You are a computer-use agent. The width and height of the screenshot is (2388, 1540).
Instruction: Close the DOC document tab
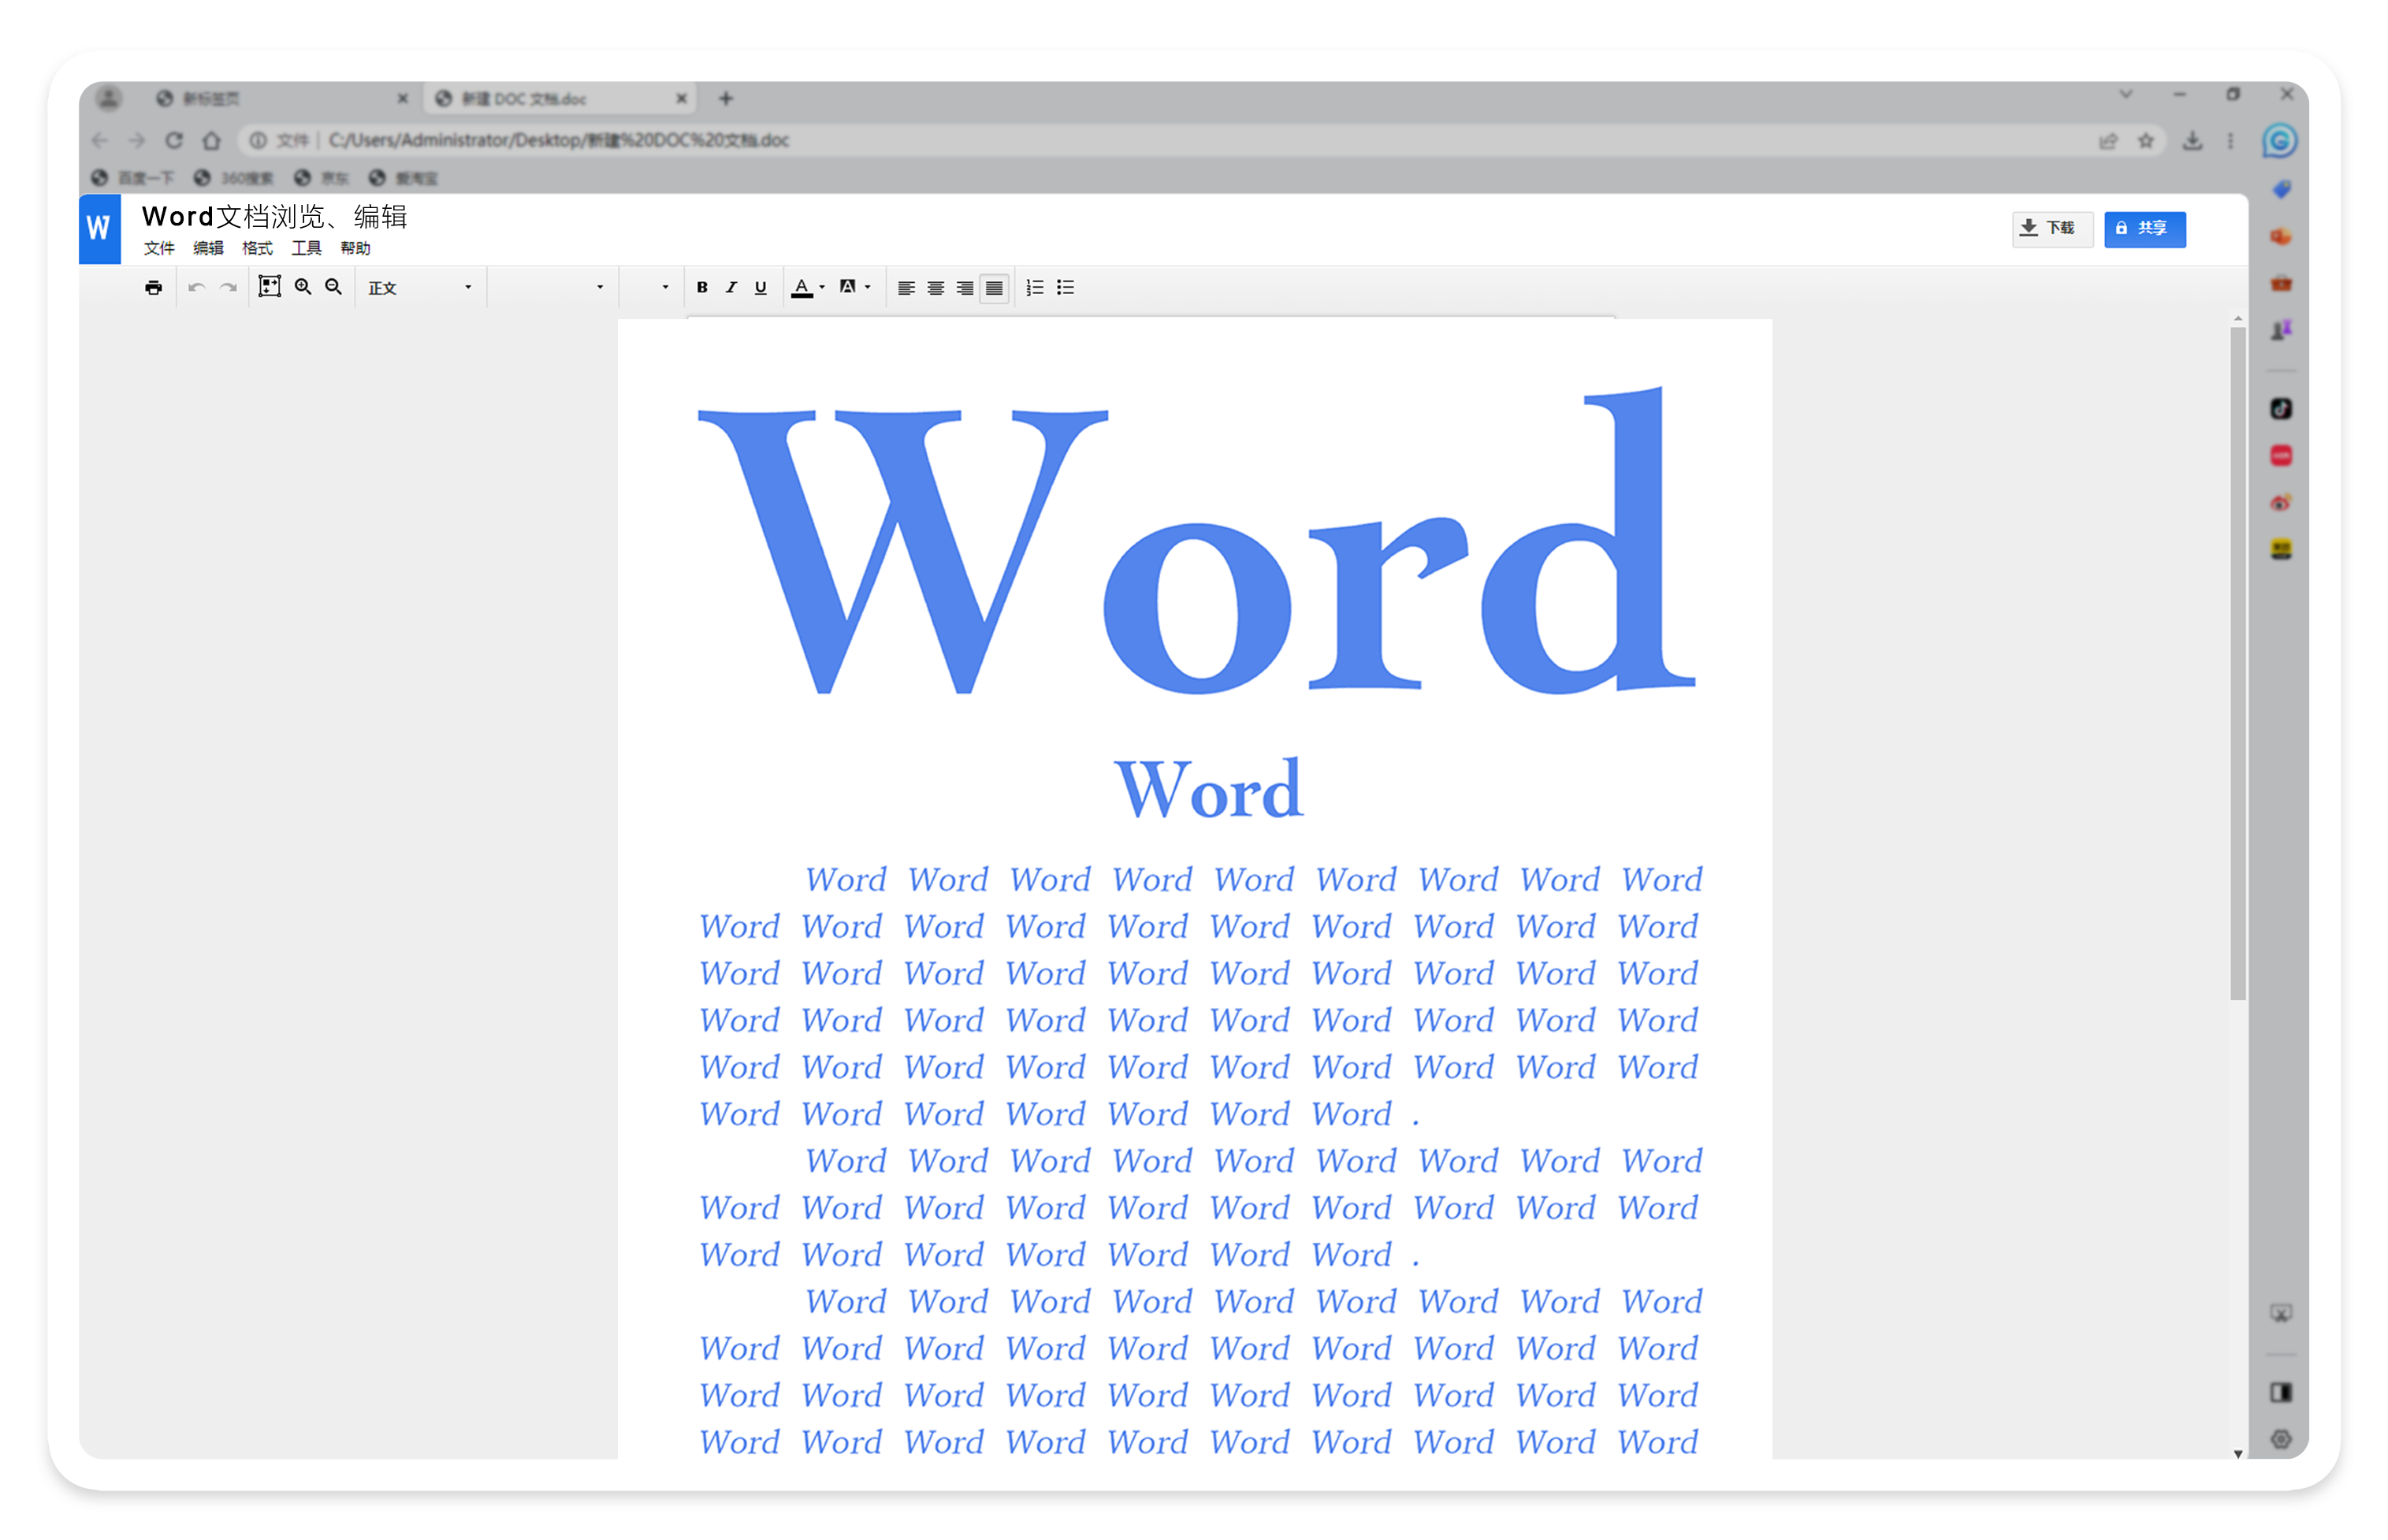click(x=682, y=98)
